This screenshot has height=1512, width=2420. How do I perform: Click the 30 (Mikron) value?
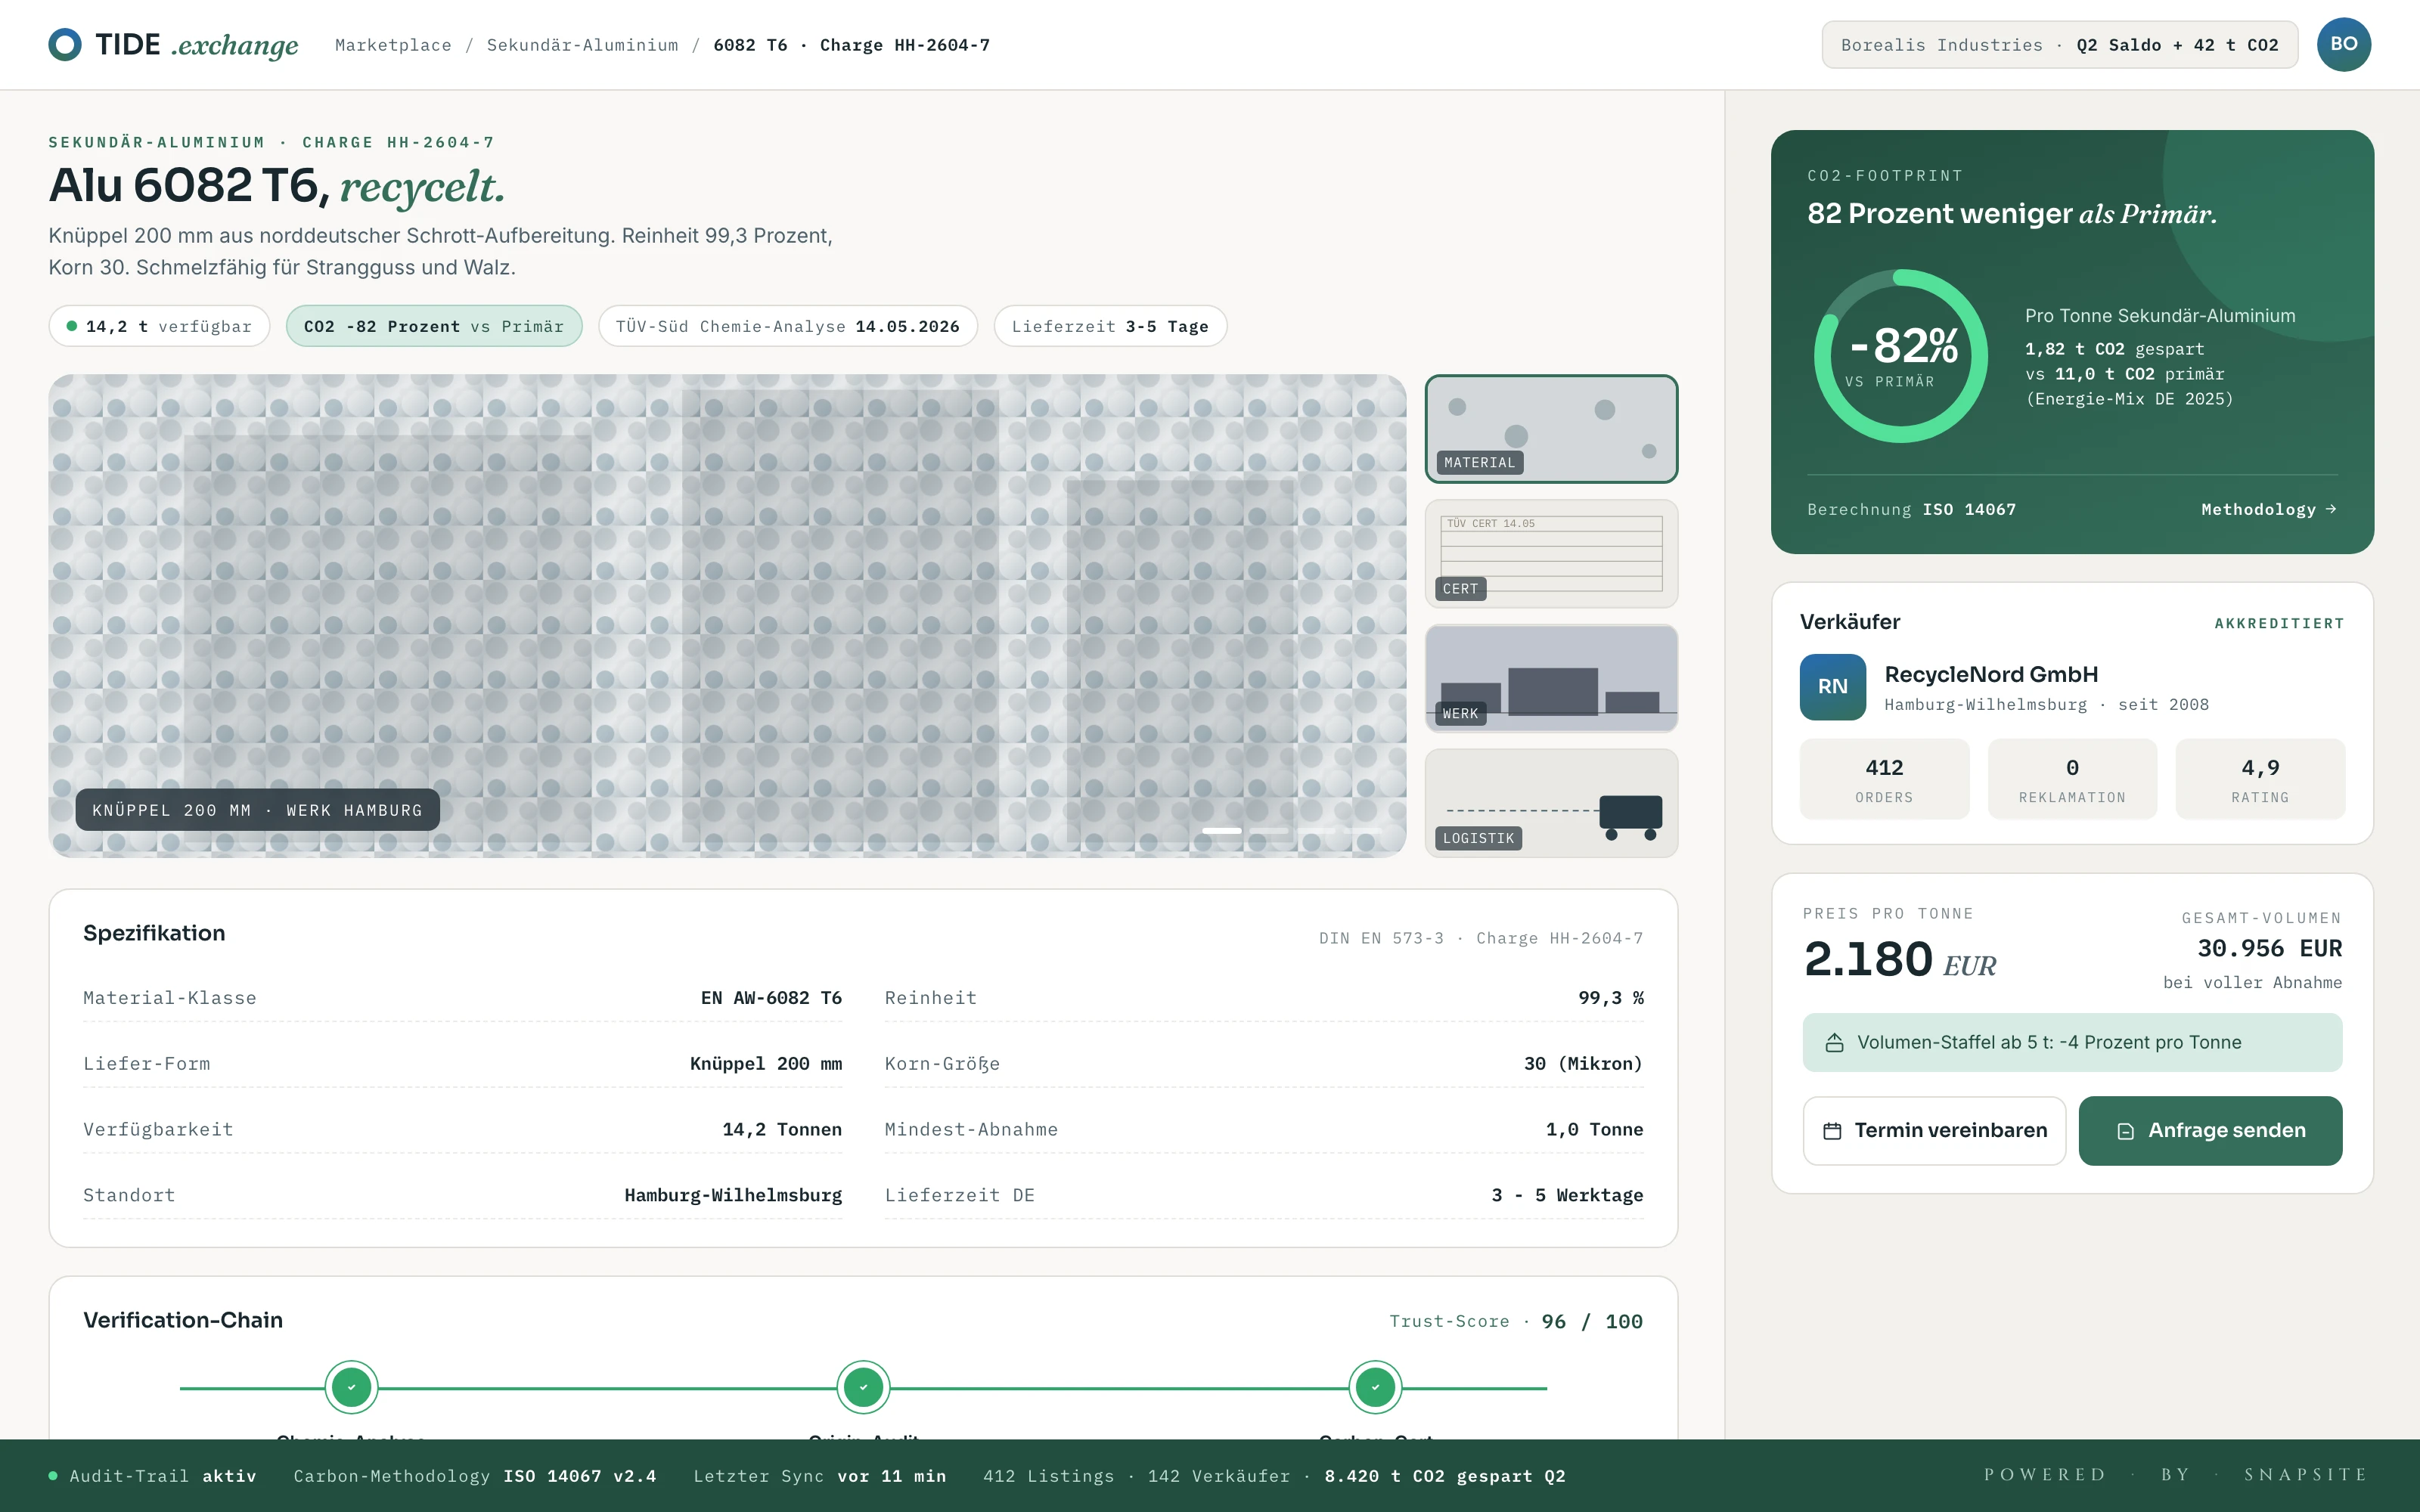pos(1583,1064)
